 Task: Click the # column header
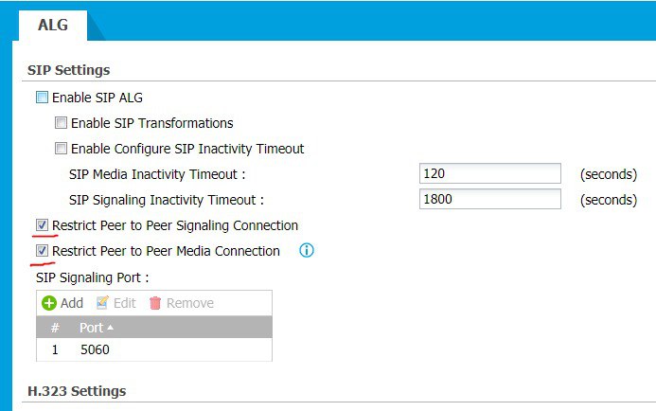(55, 327)
